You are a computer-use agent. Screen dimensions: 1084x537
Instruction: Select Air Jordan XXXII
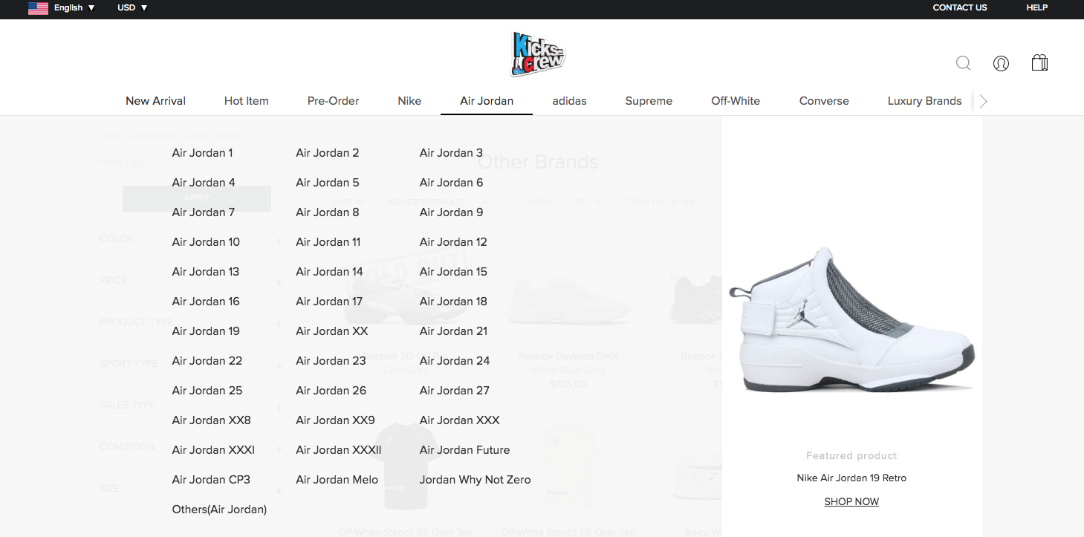pyautogui.click(x=339, y=450)
